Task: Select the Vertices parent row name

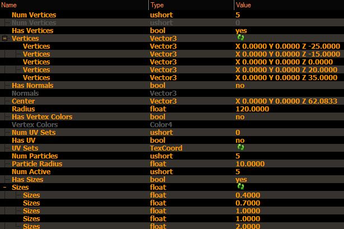Action: click(25, 39)
